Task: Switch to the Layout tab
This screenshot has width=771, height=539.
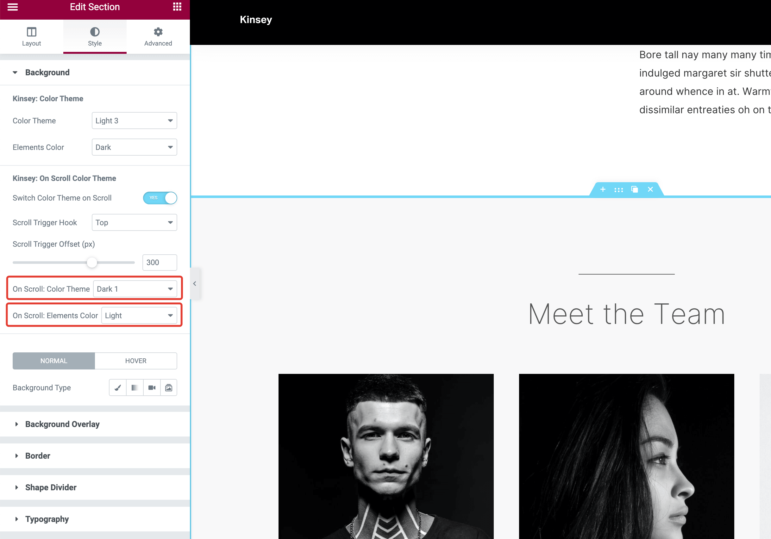Action: 32,37
